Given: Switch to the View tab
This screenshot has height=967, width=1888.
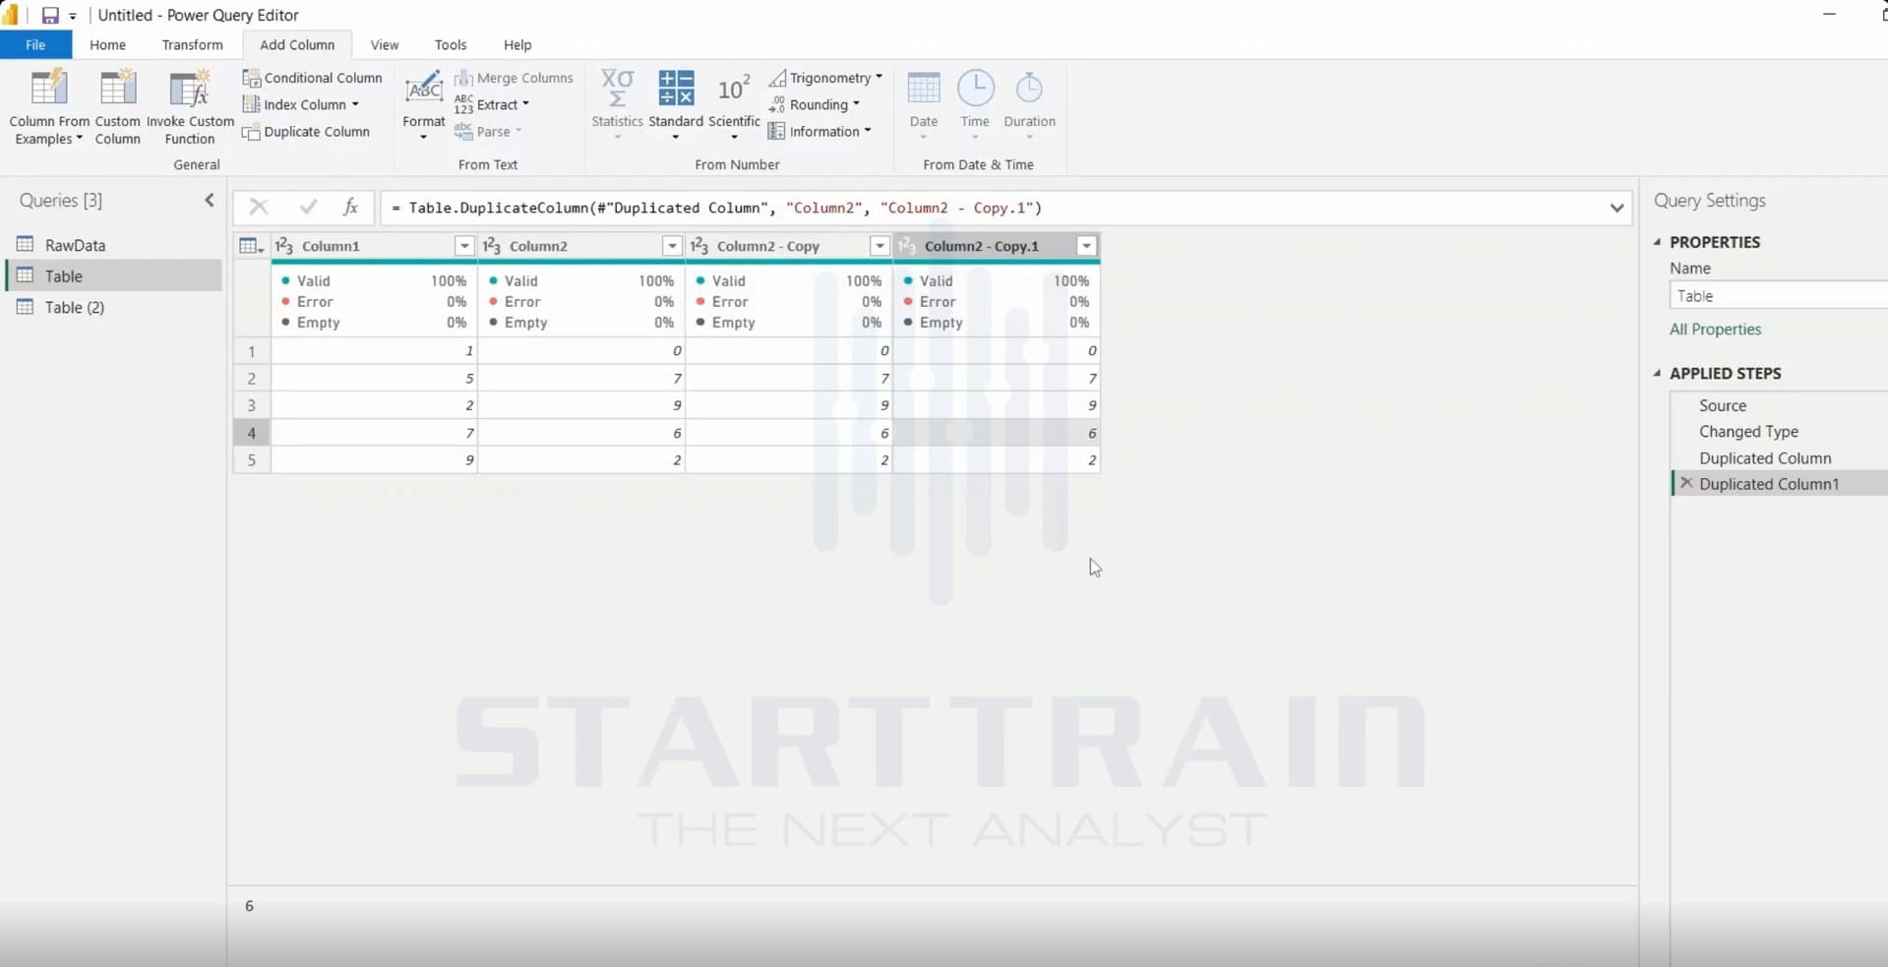Looking at the screenshot, I should [385, 45].
